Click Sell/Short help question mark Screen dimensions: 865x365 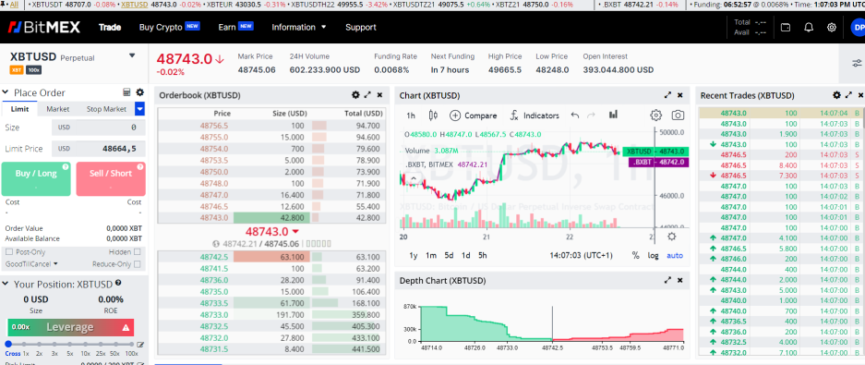[x=140, y=166]
